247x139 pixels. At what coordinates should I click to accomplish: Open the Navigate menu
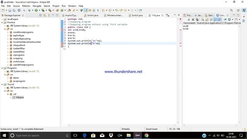[x=37, y=6]
